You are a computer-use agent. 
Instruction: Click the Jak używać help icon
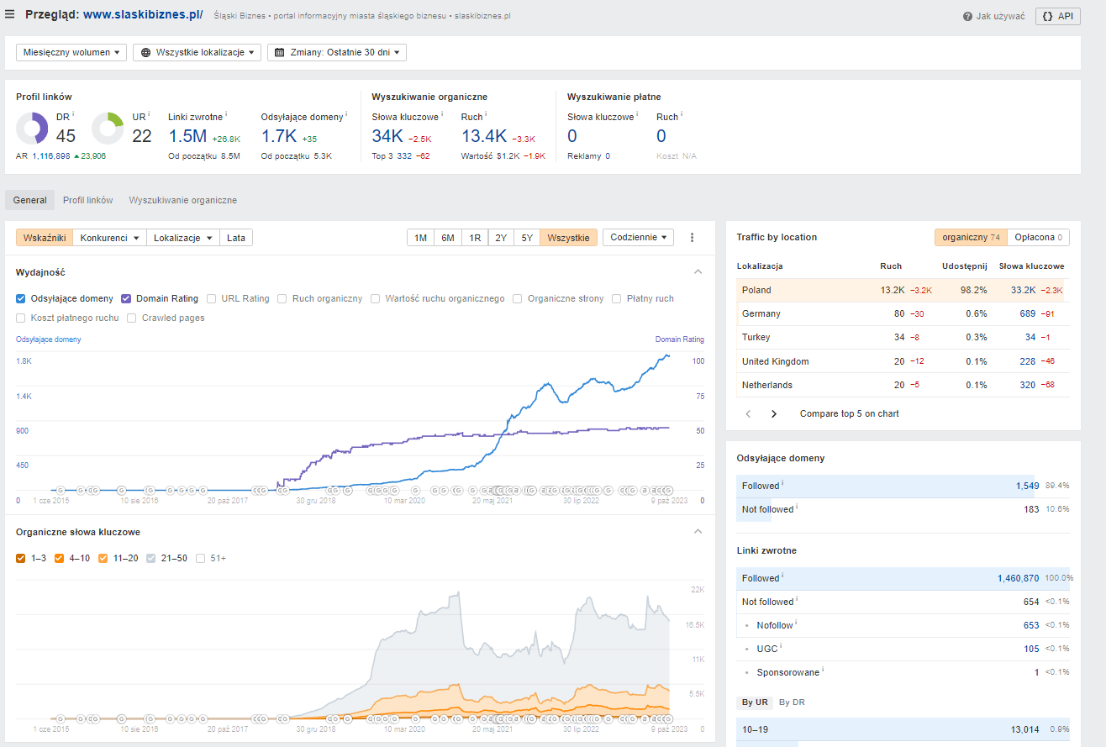(968, 16)
